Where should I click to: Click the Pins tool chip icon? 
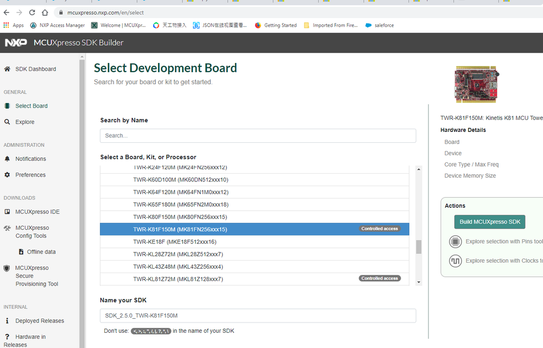pos(455,242)
